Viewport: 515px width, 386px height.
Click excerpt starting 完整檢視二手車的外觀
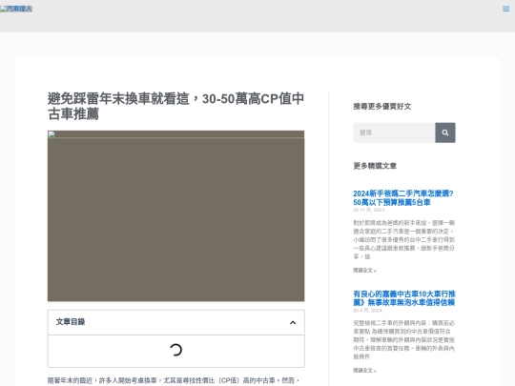[404, 339]
